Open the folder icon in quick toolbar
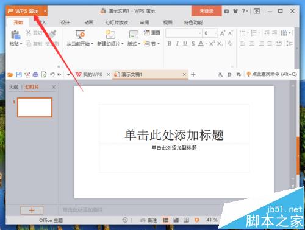This screenshot has height=230, width=305. click(10, 75)
